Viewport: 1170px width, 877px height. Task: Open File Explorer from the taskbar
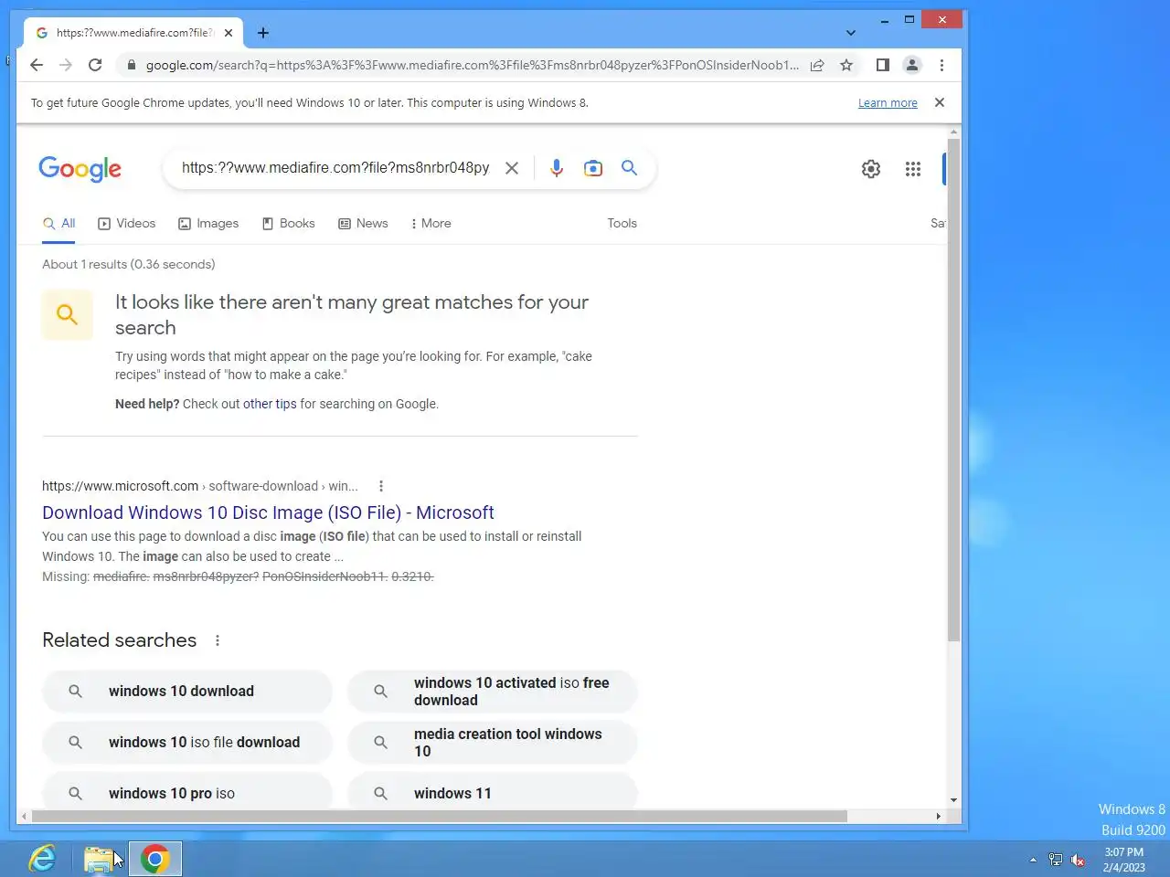point(99,859)
